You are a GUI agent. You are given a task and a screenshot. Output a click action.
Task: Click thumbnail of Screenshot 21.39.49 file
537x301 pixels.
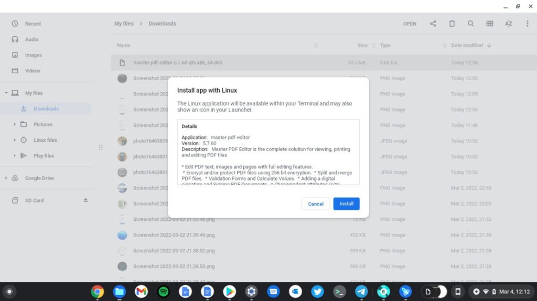click(122, 235)
